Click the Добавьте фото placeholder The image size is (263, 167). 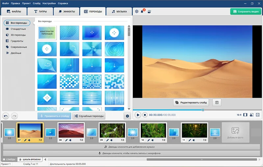click(235, 132)
